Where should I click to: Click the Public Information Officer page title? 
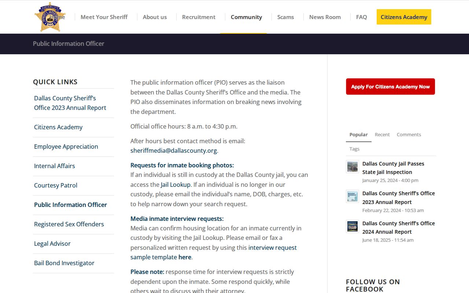(69, 44)
